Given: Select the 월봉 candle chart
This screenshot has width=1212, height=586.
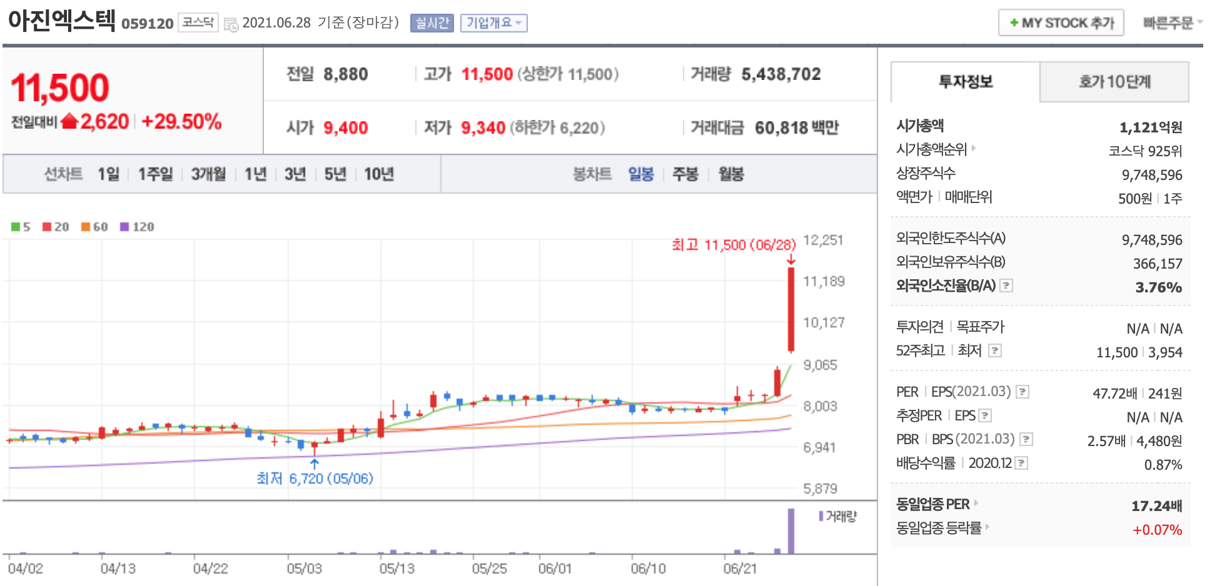Looking at the screenshot, I should click(731, 174).
